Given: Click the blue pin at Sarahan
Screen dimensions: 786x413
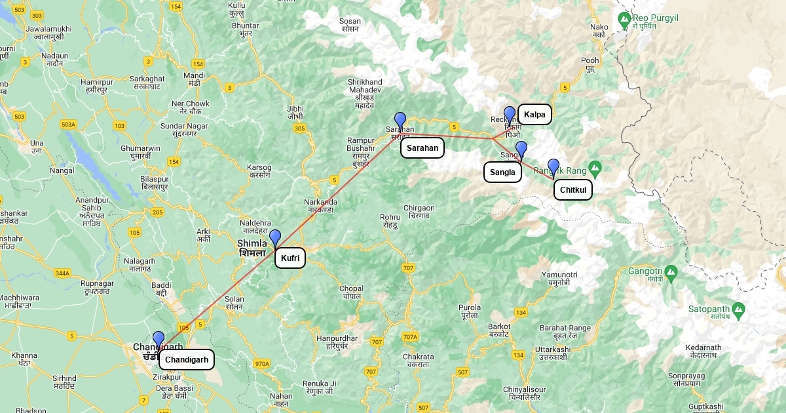Looking at the screenshot, I should (x=400, y=121).
